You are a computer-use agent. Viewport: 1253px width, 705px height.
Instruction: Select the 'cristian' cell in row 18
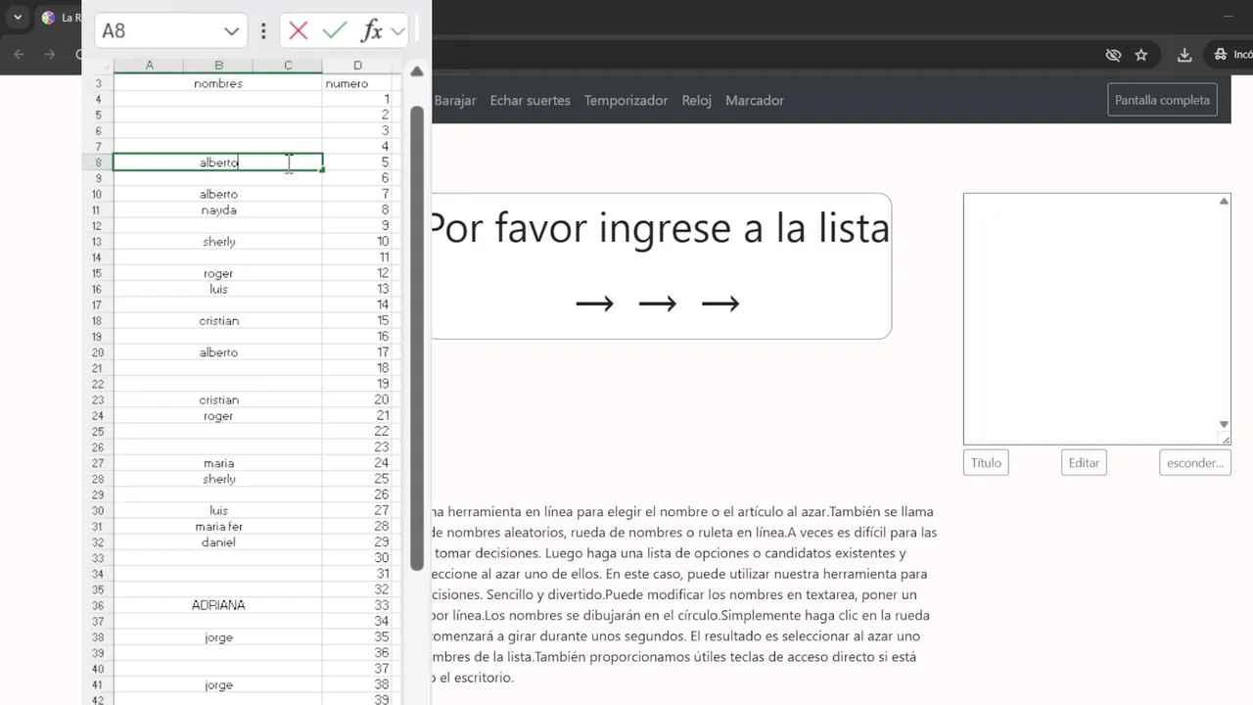(218, 320)
